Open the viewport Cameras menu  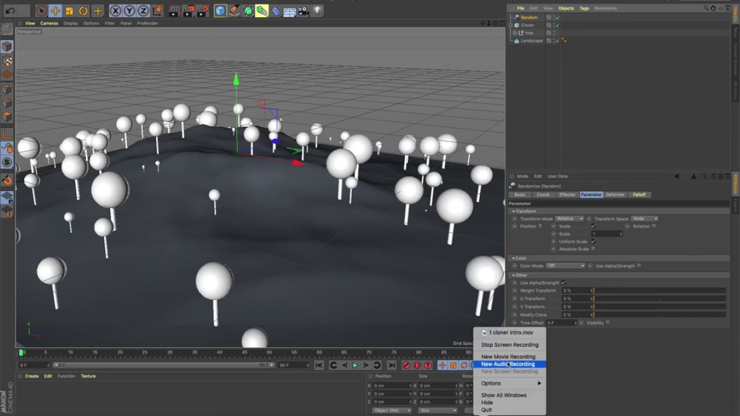(49, 23)
